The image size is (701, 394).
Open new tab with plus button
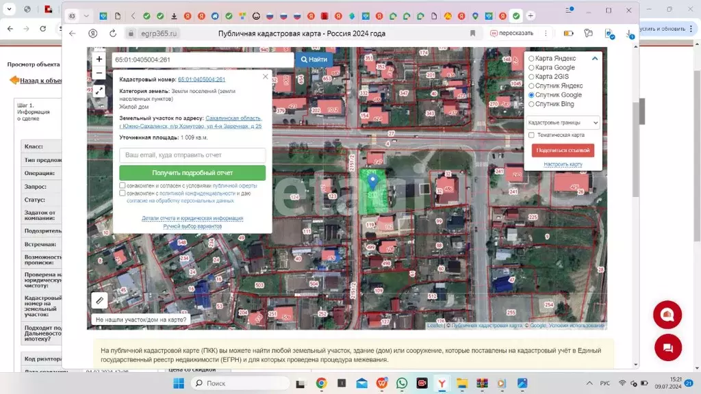(x=531, y=16)
